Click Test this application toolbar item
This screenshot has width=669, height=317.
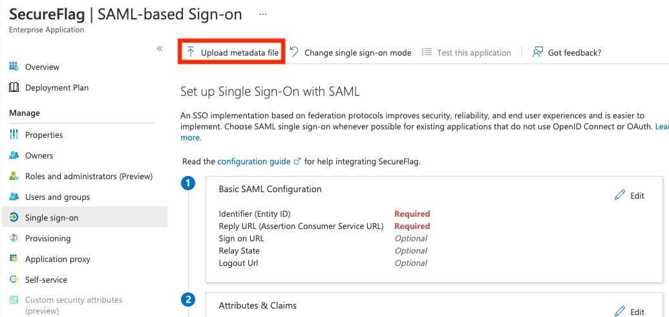coord(466,52)
